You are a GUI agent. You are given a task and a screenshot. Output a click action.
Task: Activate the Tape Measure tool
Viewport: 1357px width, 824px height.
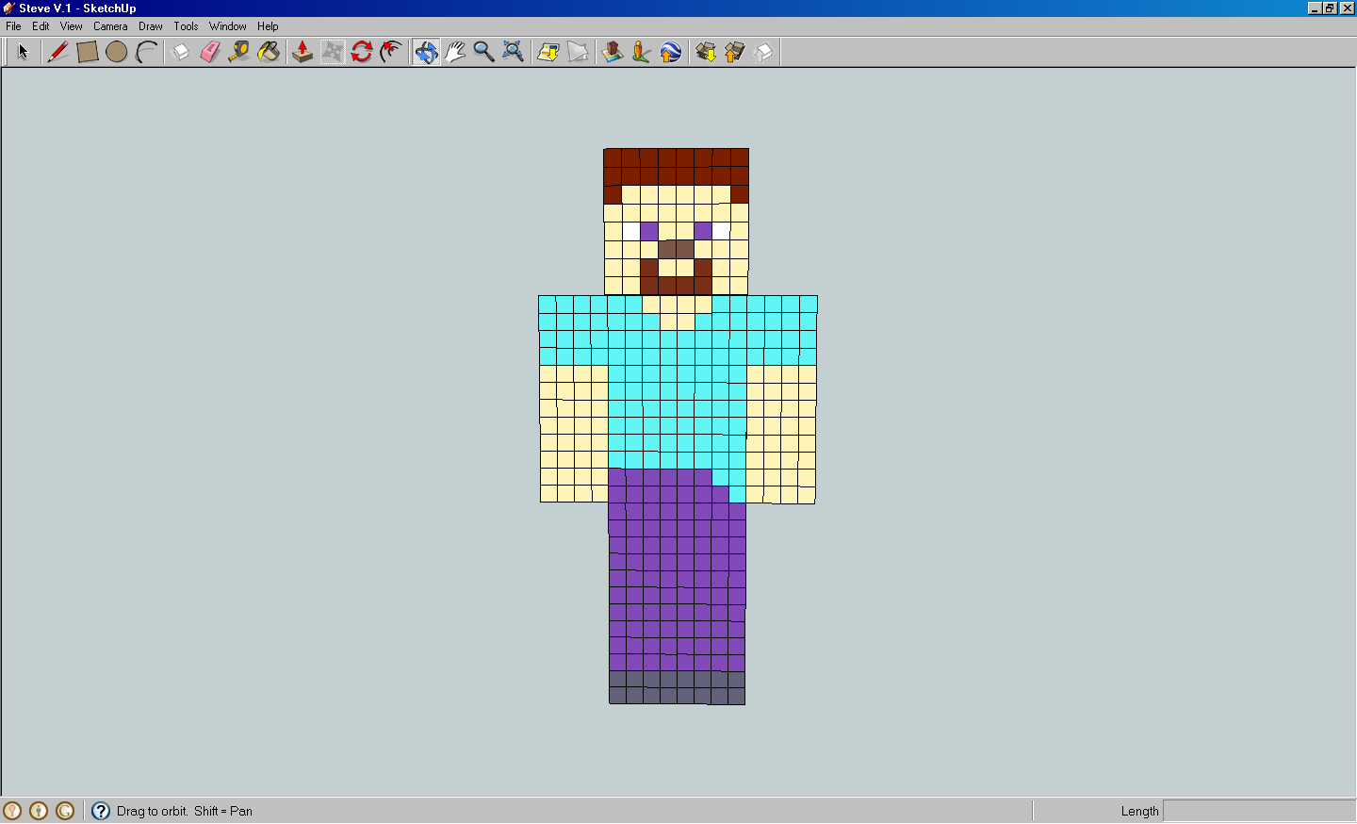tap(238, 52)
